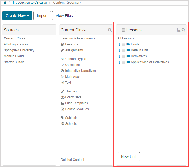The image size is (189, 167).
Task: Tick the select-all Lessons checkbox
Action: (123, 30)
